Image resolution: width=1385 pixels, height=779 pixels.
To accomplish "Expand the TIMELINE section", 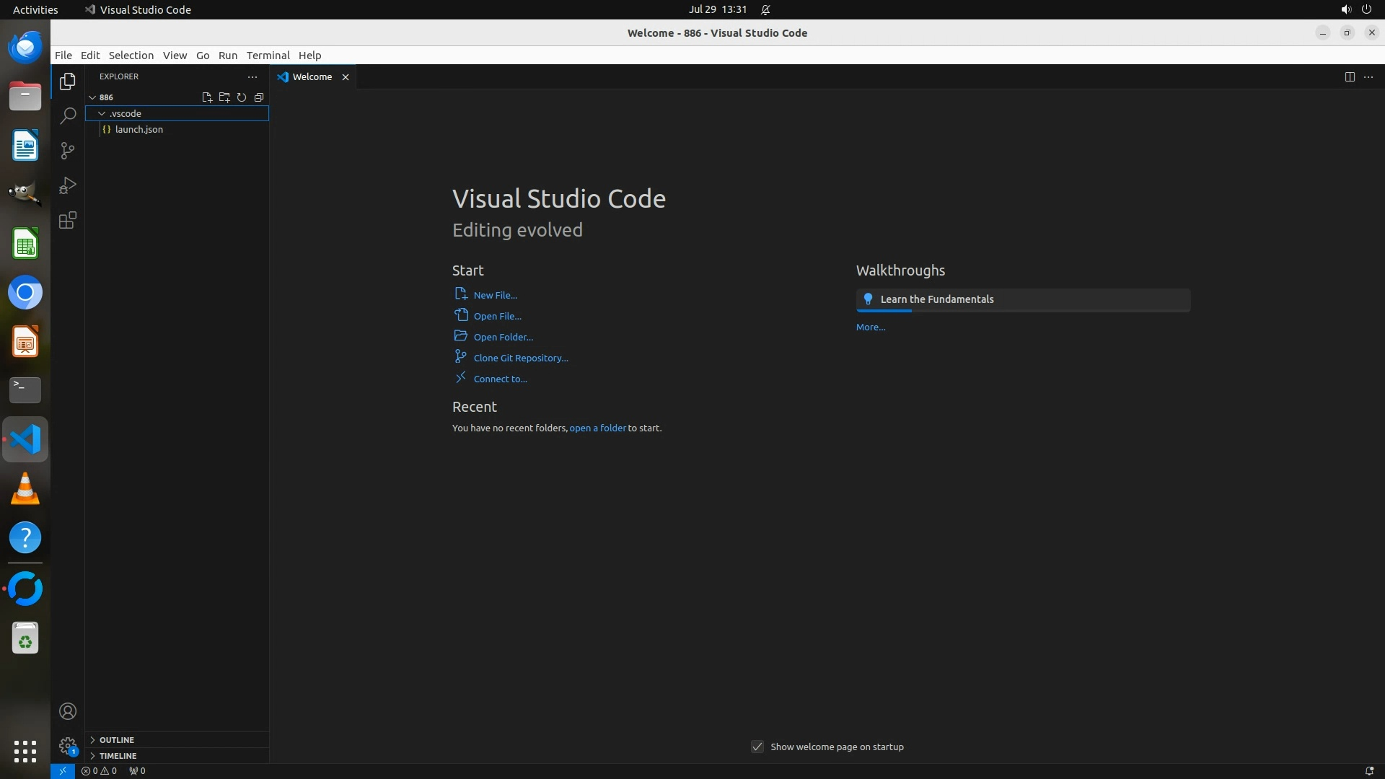I will [x=118, y=756].
